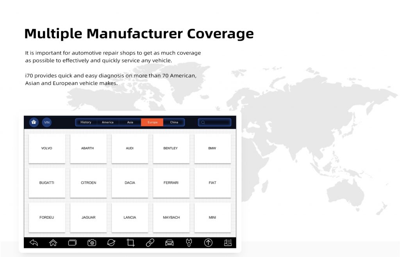Open the link chain icon
The height and width of the screenshot is (257, 400).
coord(150,243)
